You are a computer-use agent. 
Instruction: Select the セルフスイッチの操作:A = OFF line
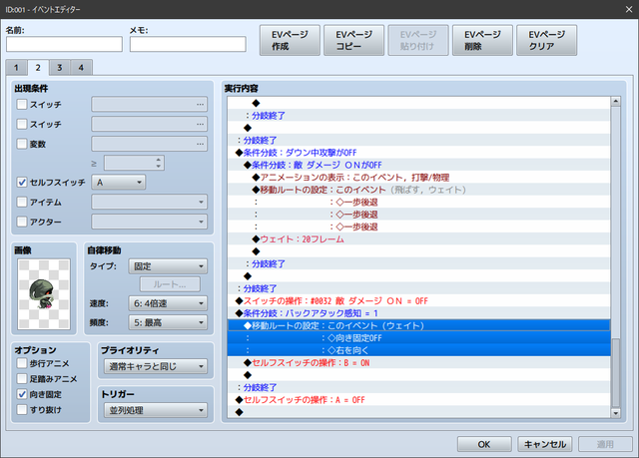(x=418, y=400)
